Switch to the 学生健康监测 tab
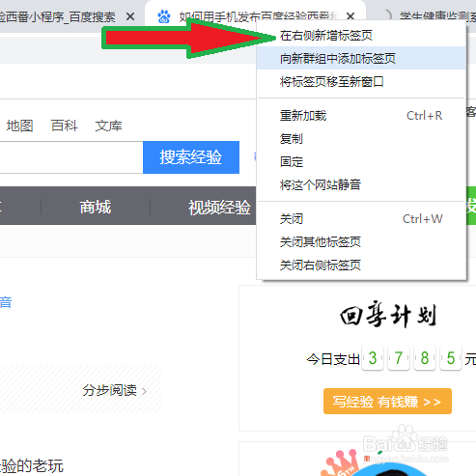This screenshot has width=476, height=476. coord(437,16)
